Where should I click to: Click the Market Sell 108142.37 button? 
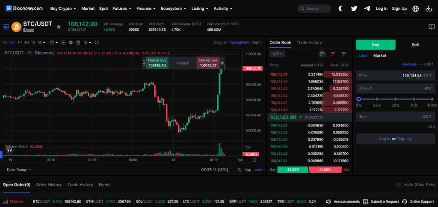208,63
